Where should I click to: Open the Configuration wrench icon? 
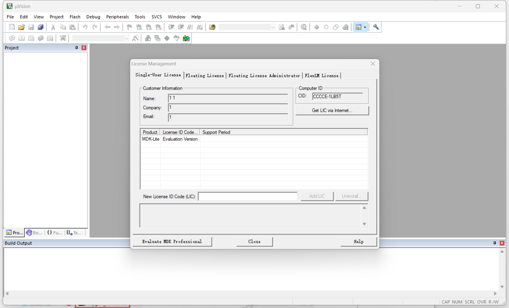[x=376, y=27]
